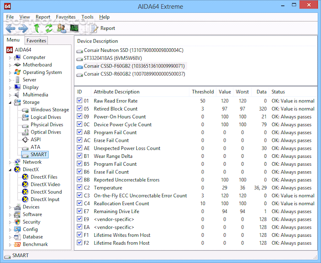Select DirectX Sound in the tree
The image size is (321, 263).
(x=46, y=192)
